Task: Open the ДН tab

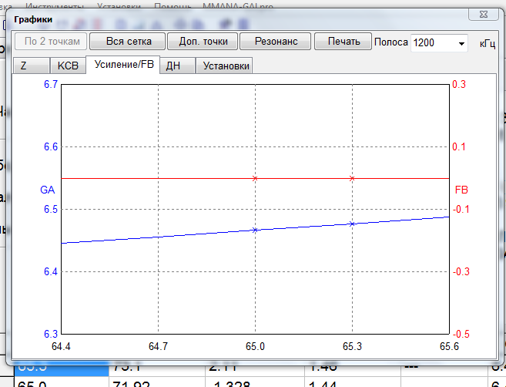Action: [x=177, y=66]
